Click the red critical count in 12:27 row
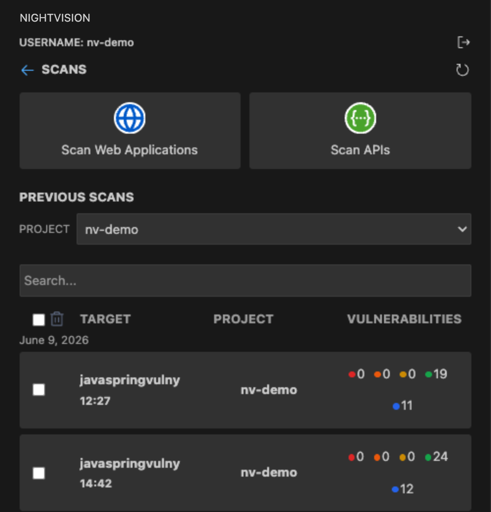491x512 pixels. pos(356,374)
